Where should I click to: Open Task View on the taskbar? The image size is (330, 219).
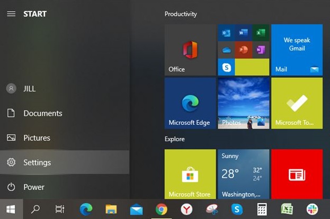[60, 209]
